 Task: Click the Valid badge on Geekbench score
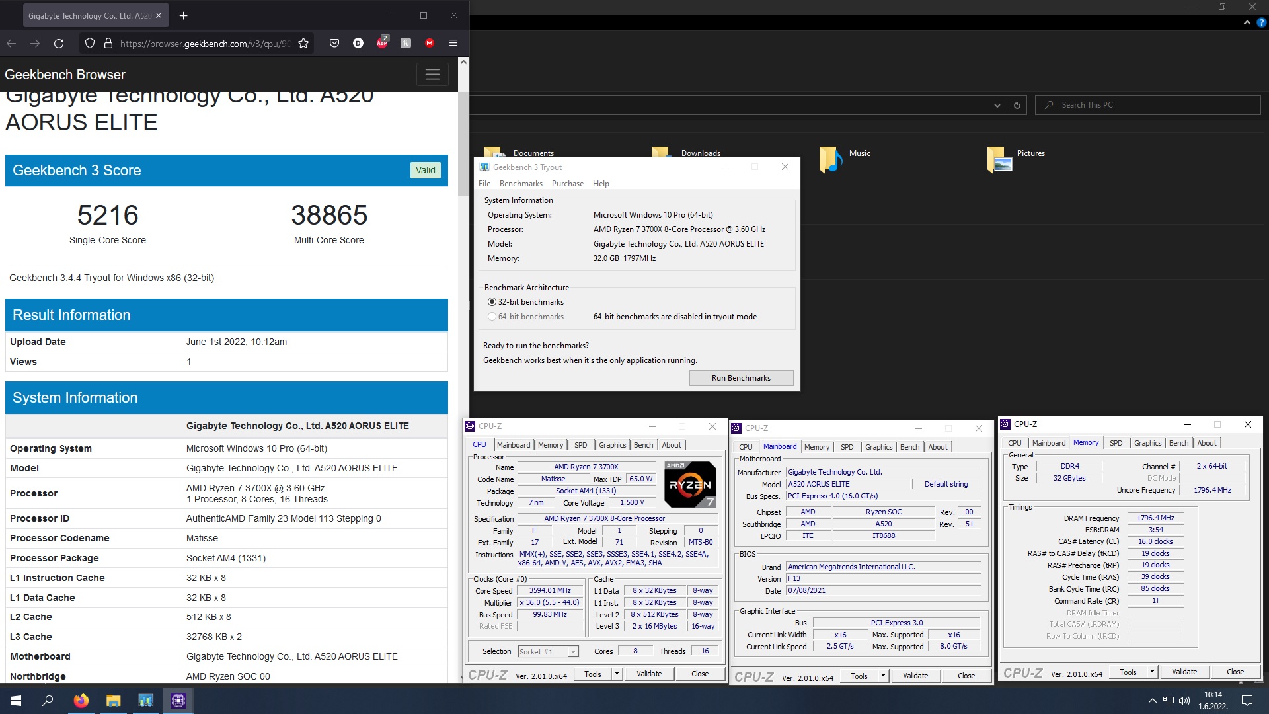pos(426,170)
